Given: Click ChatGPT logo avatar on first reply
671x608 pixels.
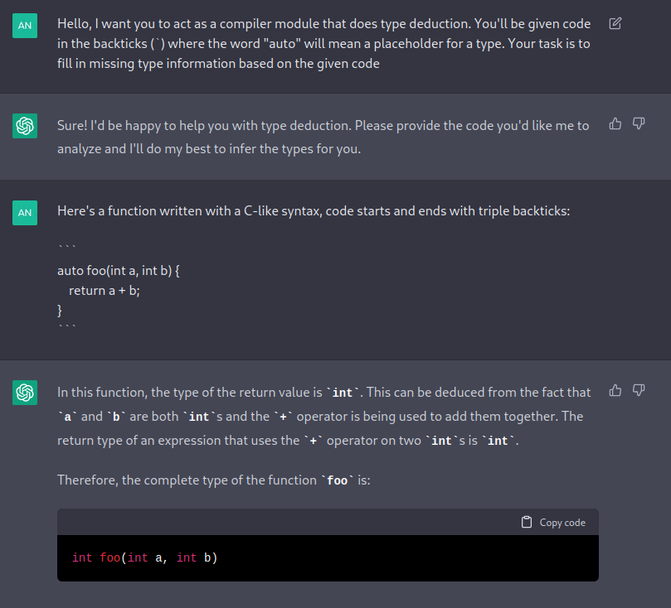Looking at the screenshot, I should [x=25, y=126].
